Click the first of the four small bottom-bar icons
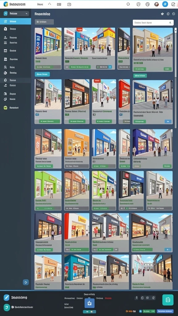The width and height of the screenshot is (178, 316). click(x=137, y=298)
